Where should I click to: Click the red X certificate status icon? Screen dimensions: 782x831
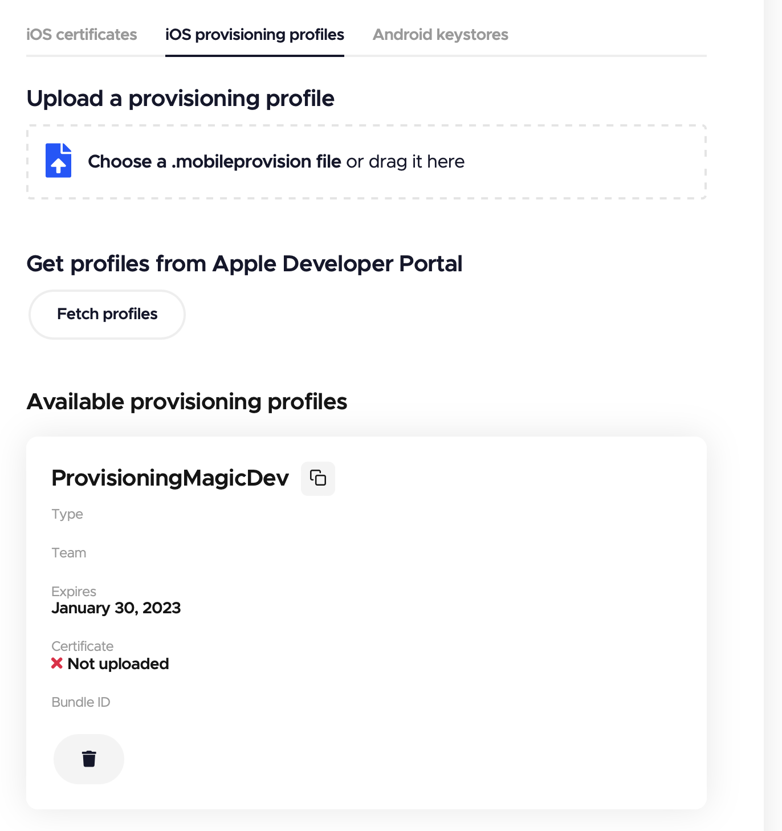57,663
